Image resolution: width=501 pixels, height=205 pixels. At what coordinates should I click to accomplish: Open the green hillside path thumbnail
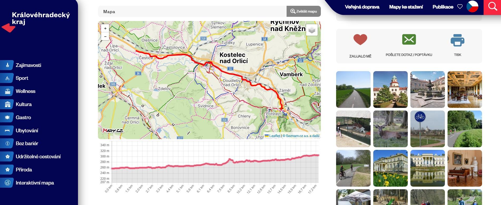(465, 129)
